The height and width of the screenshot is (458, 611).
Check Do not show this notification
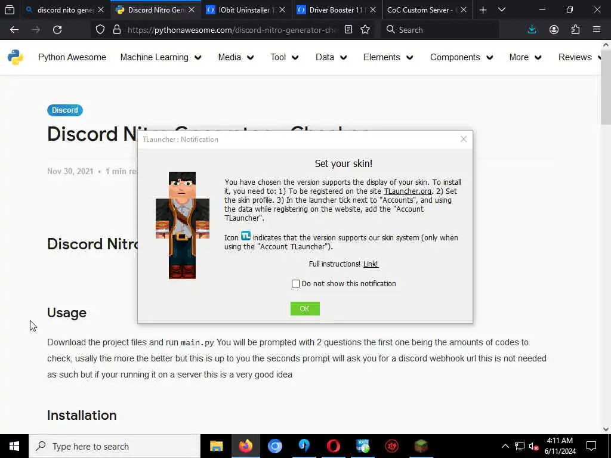click(x=295, y=283)
